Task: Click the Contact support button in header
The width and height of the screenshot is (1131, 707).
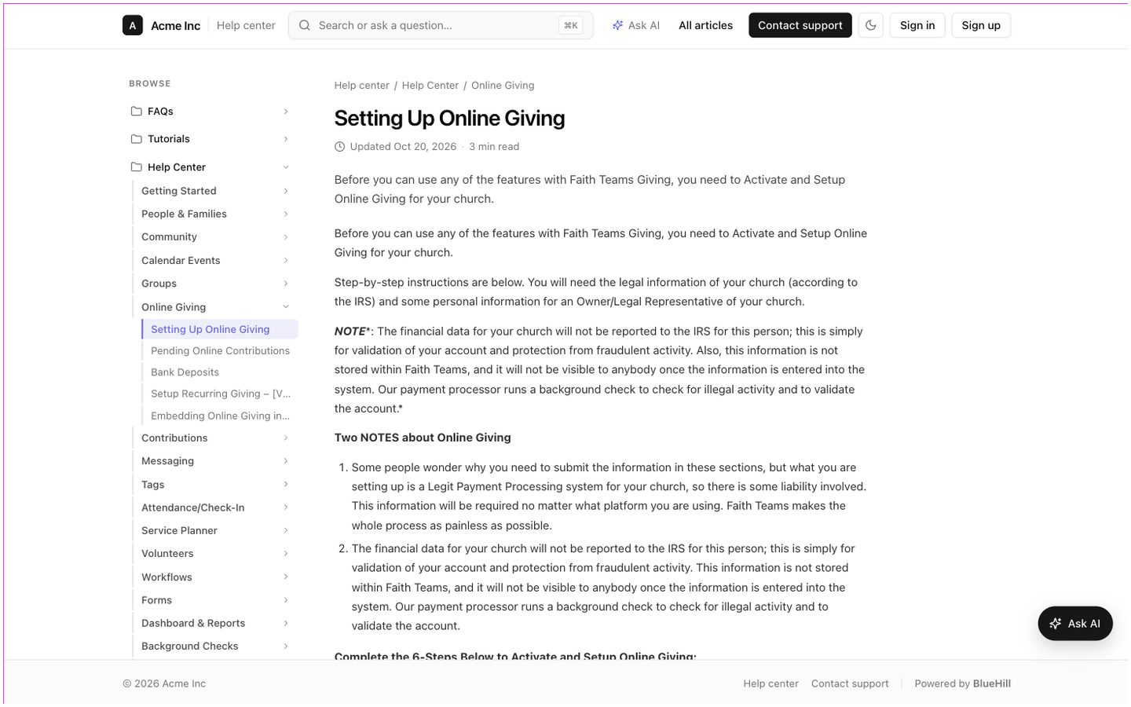Action: [800, 25]
